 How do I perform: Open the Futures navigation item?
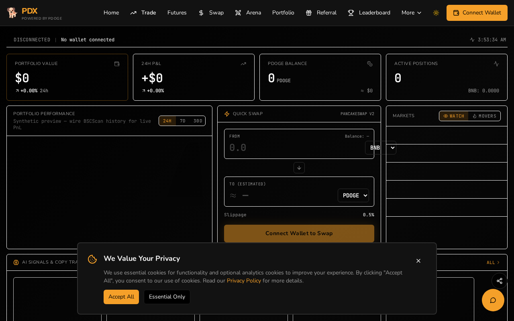click(x=177, y=13)
